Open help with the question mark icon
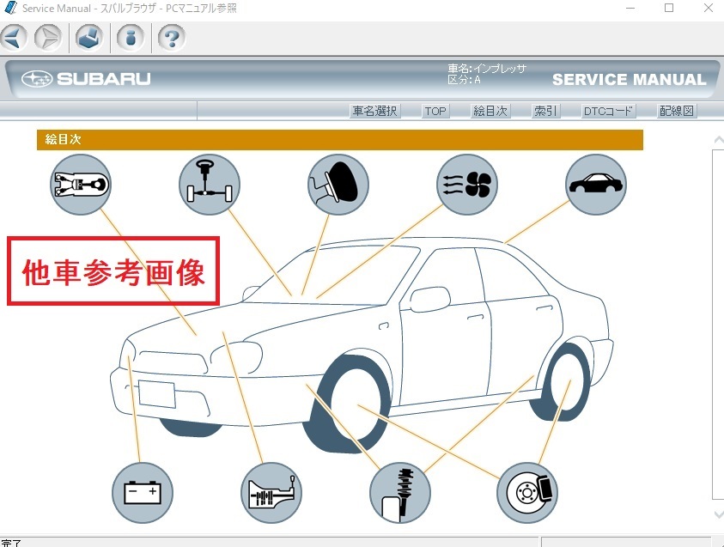The image size is (724, 547). coord(171,38)
